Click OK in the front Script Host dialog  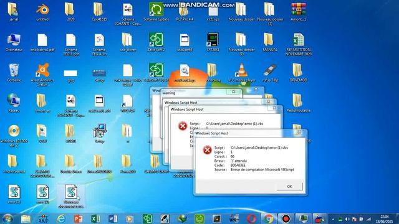point(289,187)
